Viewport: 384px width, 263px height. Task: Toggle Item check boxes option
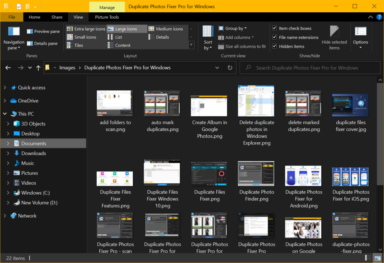coord(274,28)
